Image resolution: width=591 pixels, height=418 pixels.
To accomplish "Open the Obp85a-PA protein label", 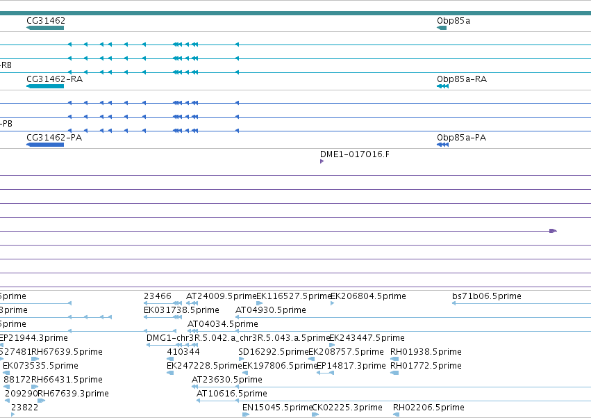I will (x=461, y=138).
